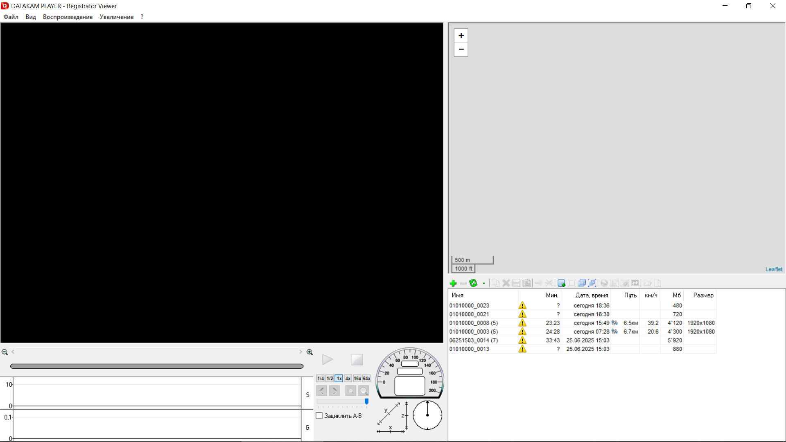Screen dimensions: 786x442
Task: Click the timeline zoom-in magnifier icon
Action: 310,352
